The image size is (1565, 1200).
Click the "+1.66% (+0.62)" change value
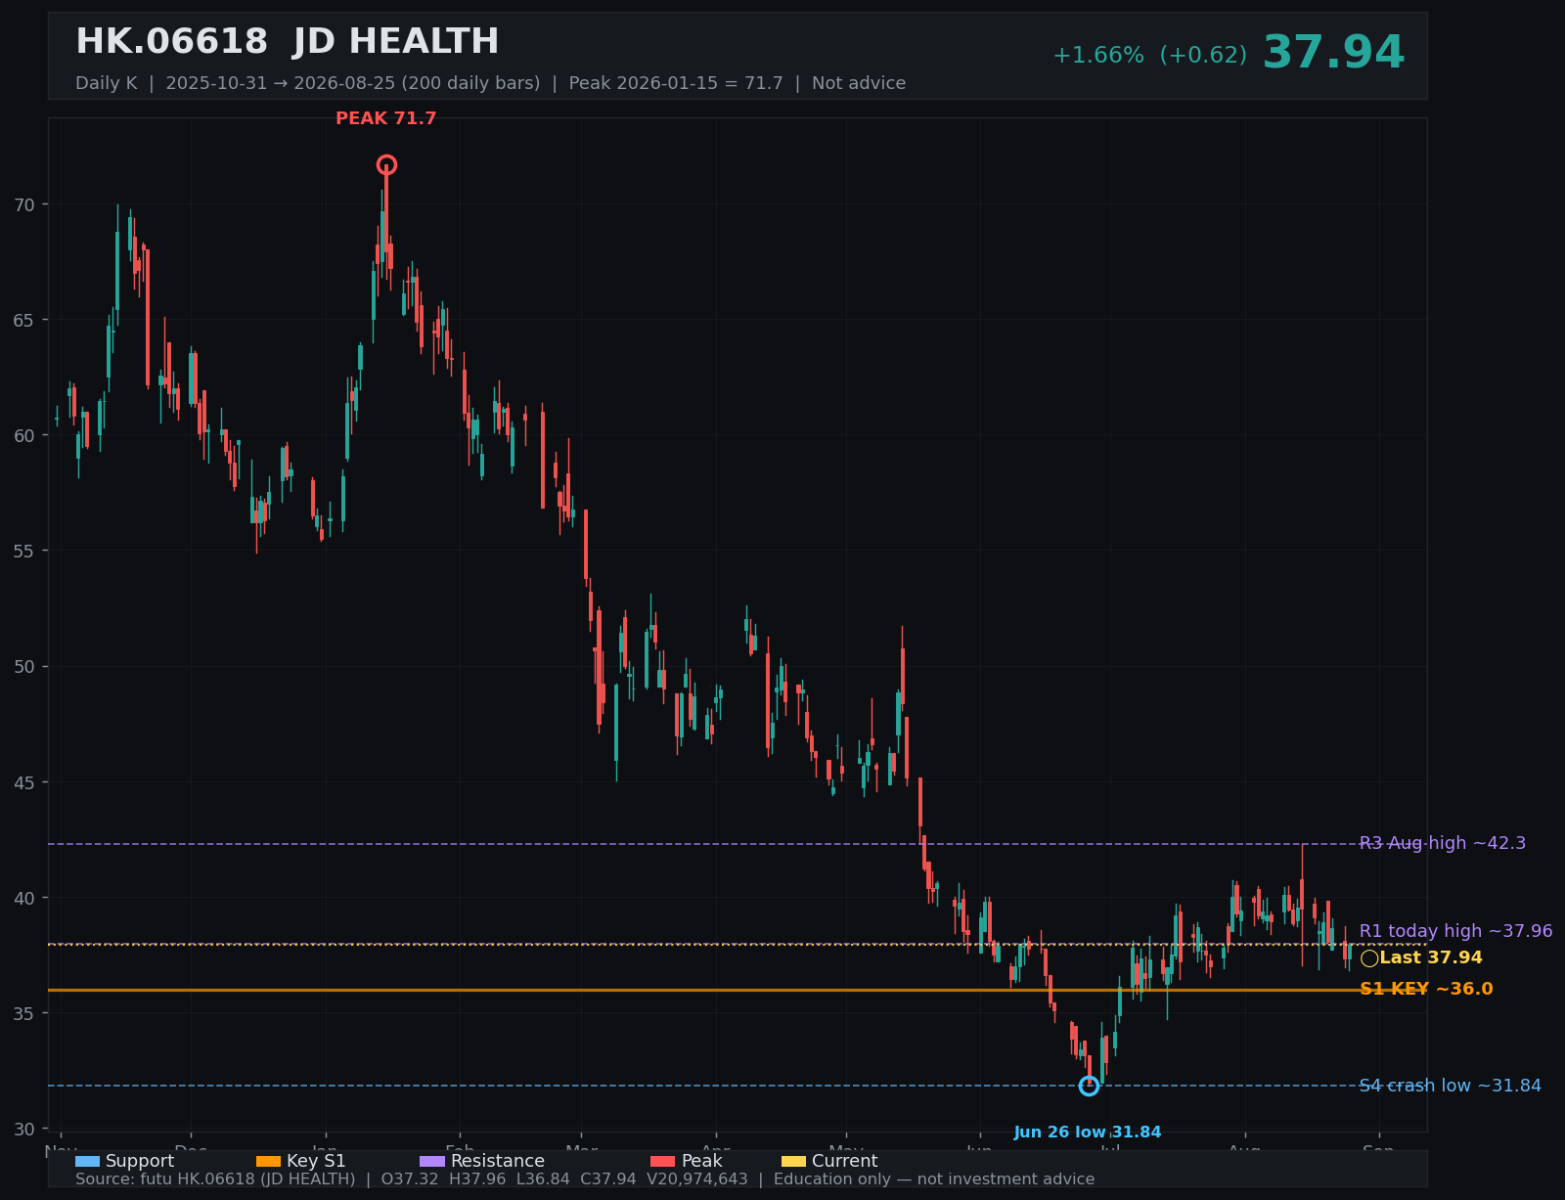click(1150, 56)
